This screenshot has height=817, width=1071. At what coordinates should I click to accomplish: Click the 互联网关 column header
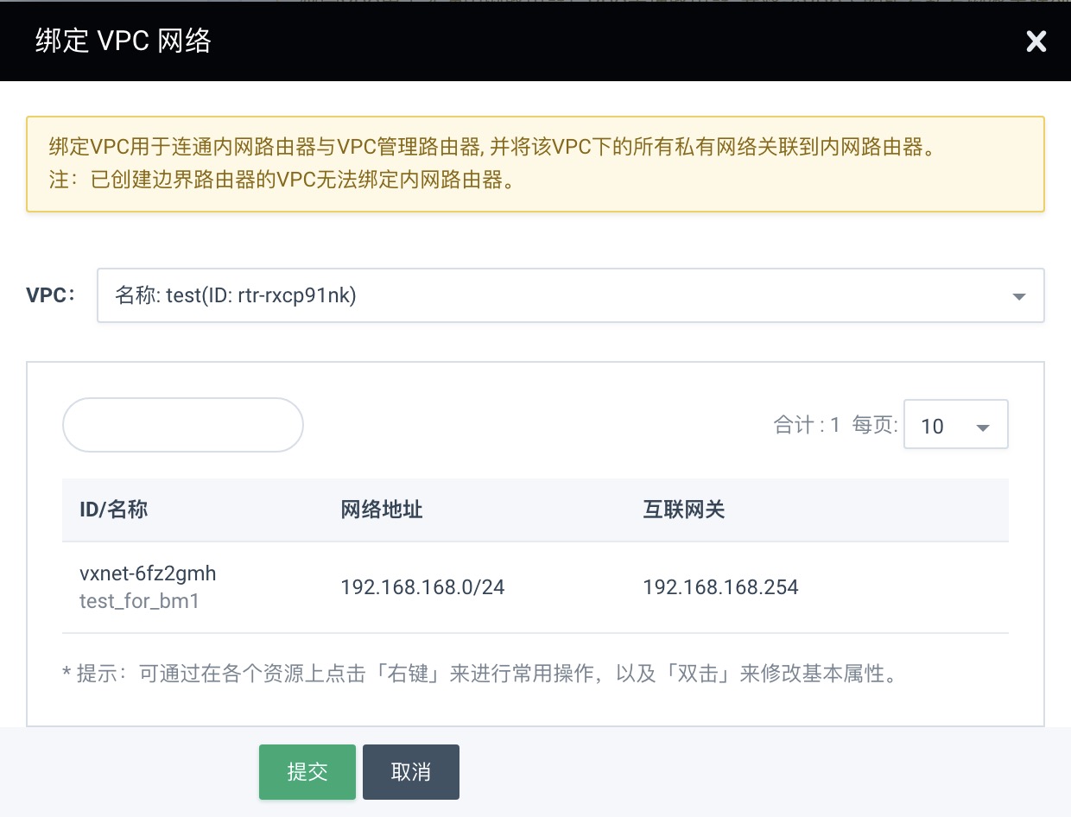coord(683,510)
